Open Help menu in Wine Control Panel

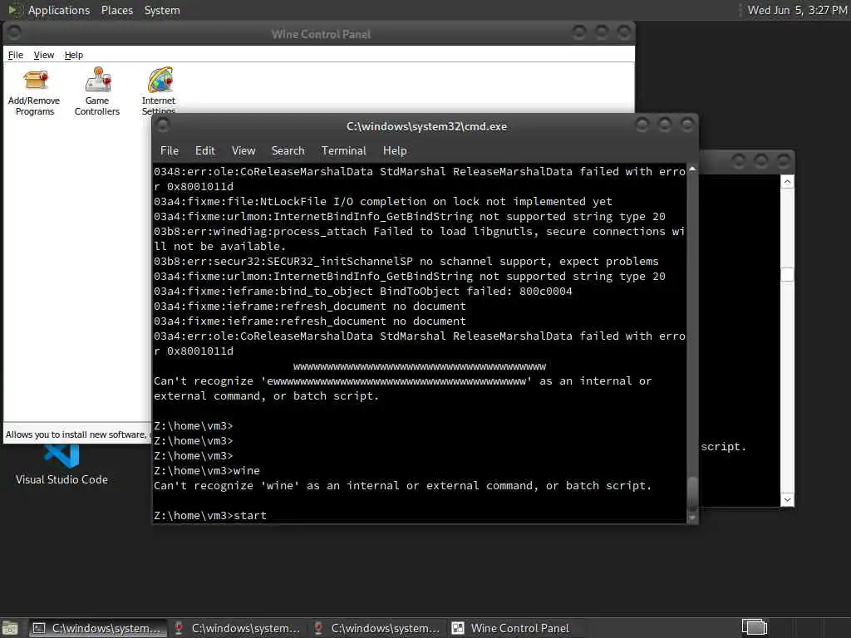(x=73, y=55)
